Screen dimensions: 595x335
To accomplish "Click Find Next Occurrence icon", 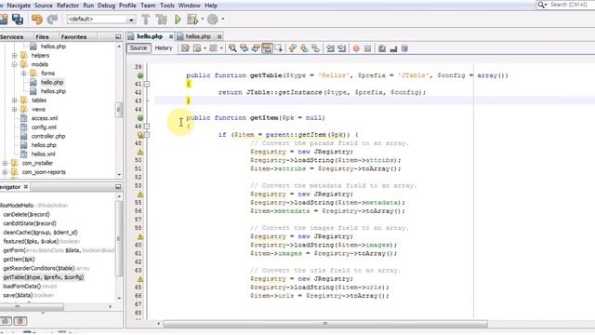I will 256,48.
